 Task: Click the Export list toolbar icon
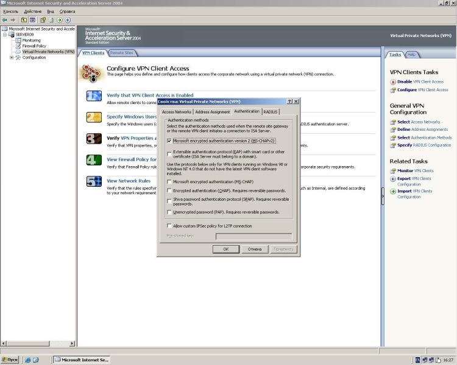coord(51,20)
